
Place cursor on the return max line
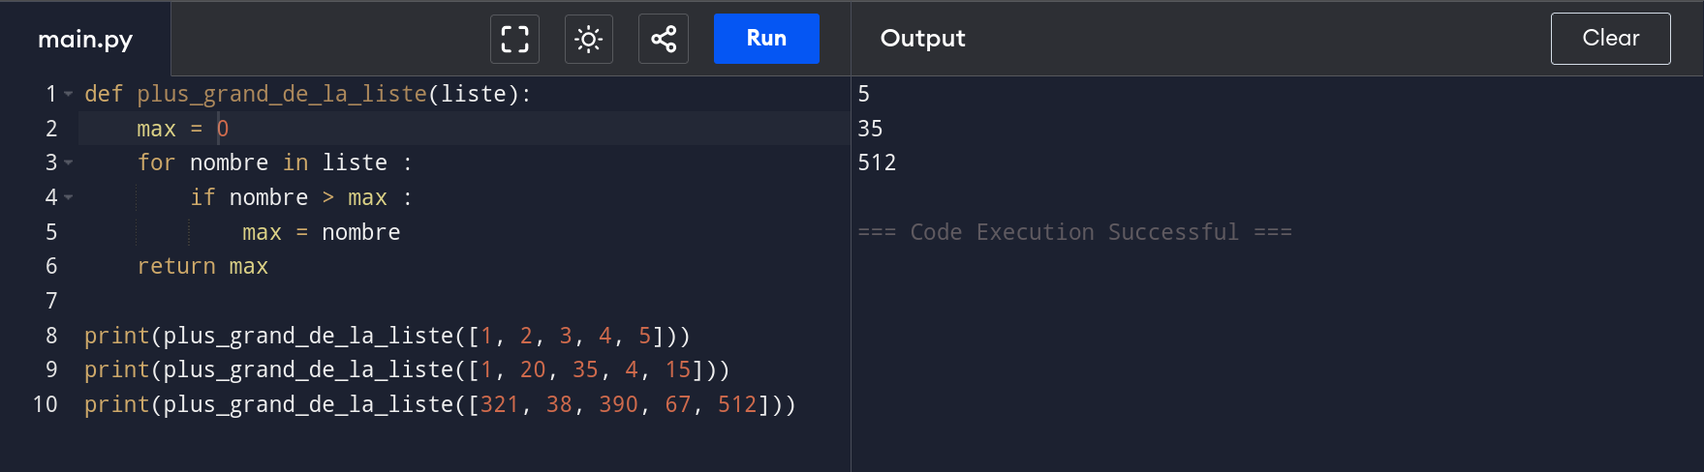pos(202,267)
